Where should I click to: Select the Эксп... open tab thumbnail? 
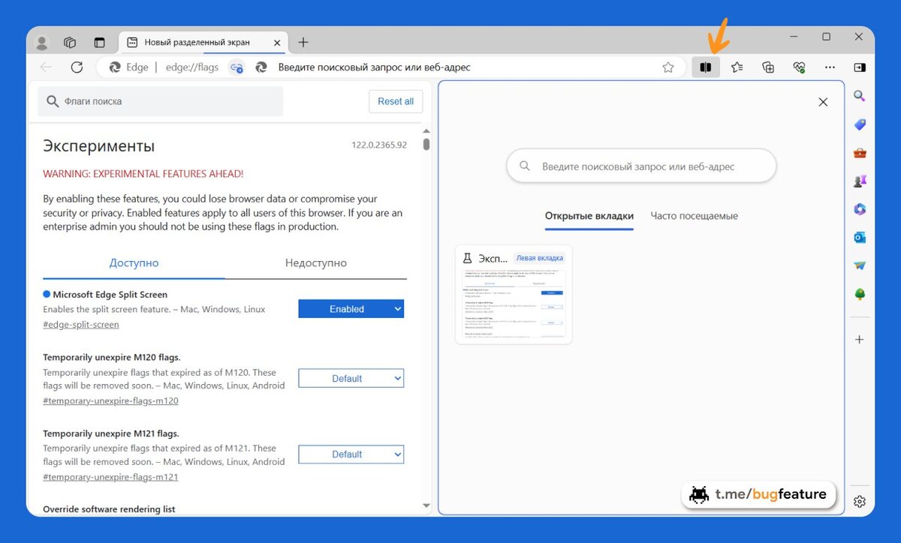[514, 295]
